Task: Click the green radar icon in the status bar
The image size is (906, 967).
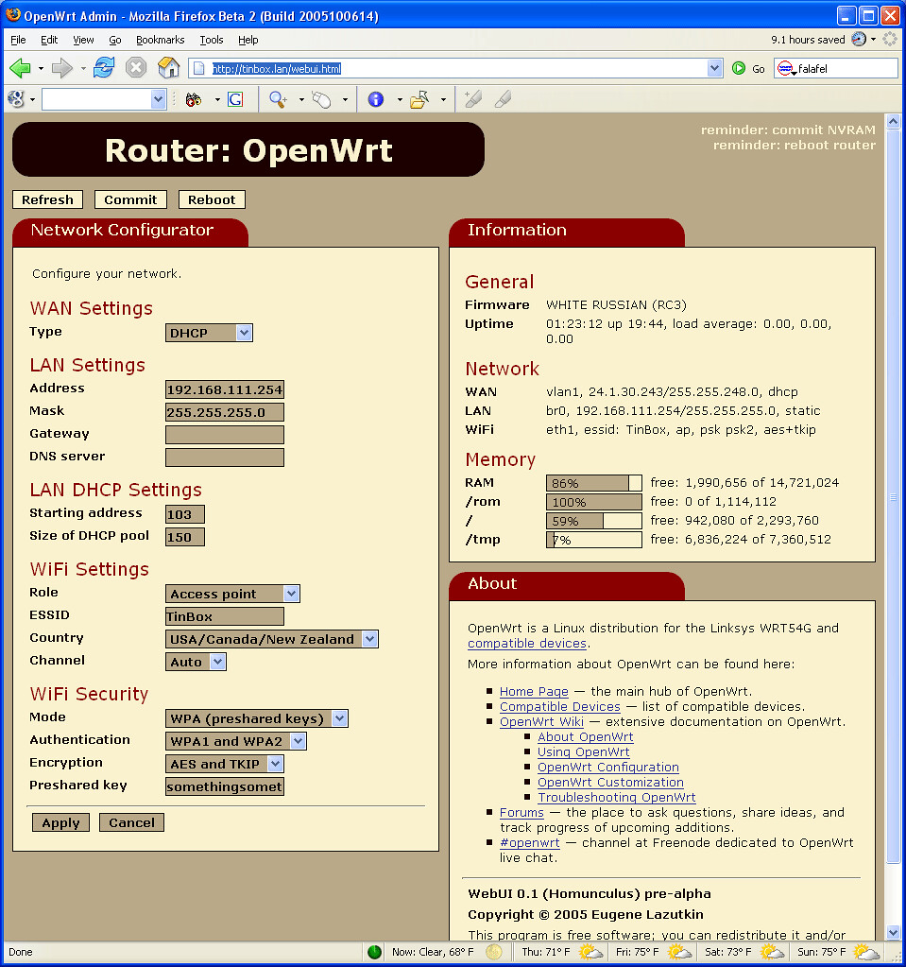Action: [x=374, y=952]
